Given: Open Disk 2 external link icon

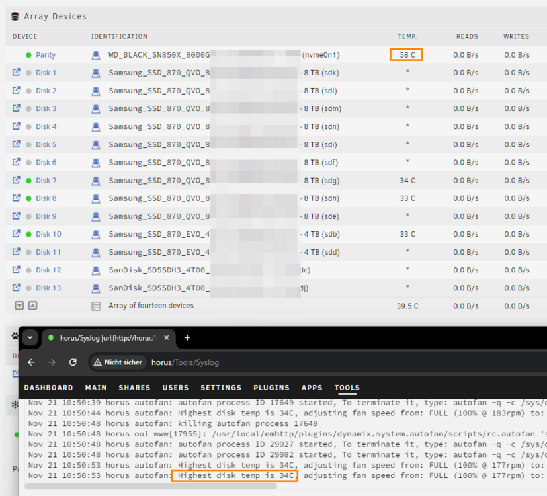Looking at the screenshot, I should click(x=16, y=90).
